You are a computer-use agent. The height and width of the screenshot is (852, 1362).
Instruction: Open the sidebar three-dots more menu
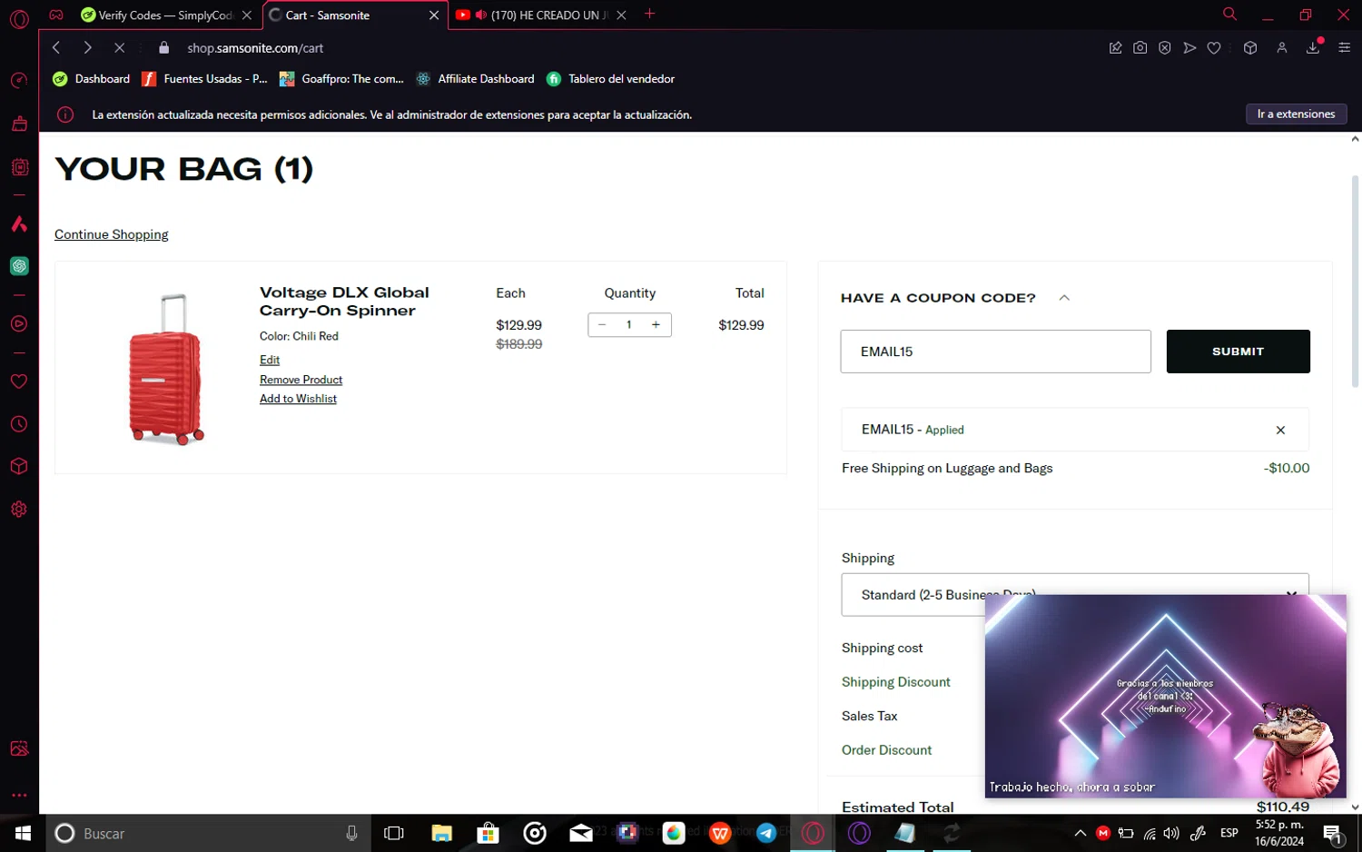pos(19,795)
